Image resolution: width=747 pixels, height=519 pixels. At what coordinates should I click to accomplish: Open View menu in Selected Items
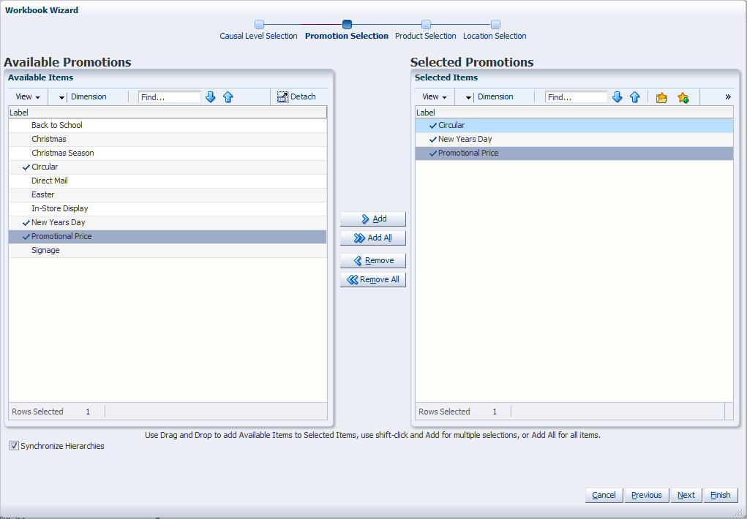coord(435,96)
